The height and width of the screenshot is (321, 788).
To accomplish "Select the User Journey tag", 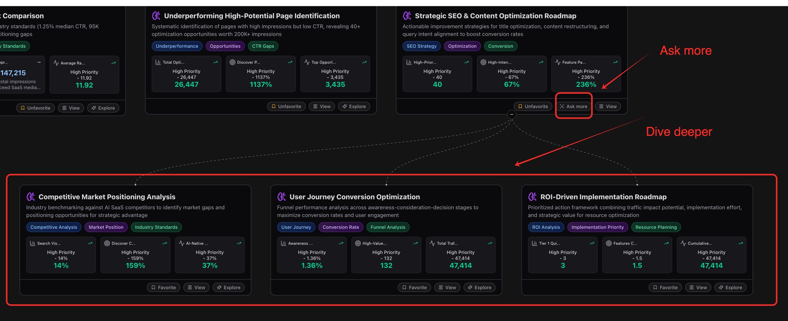I will 296,227.
